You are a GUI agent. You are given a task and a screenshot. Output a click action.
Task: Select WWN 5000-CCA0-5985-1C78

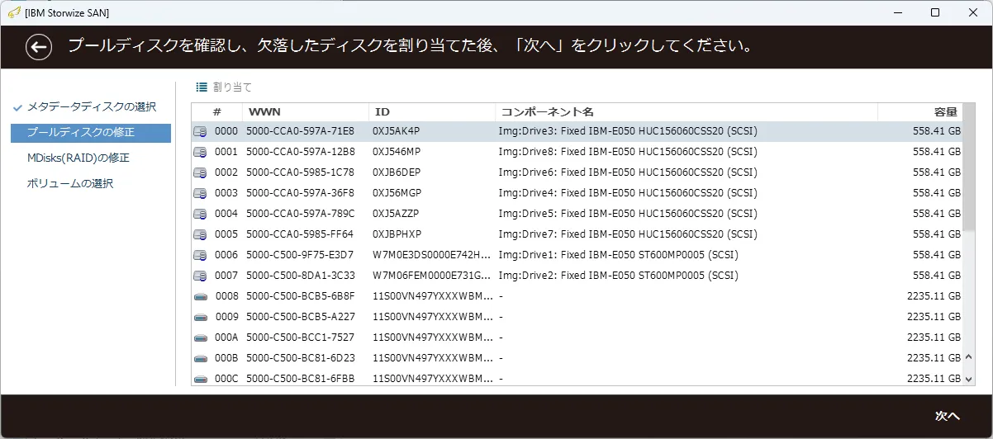click(x=300, y=172)
